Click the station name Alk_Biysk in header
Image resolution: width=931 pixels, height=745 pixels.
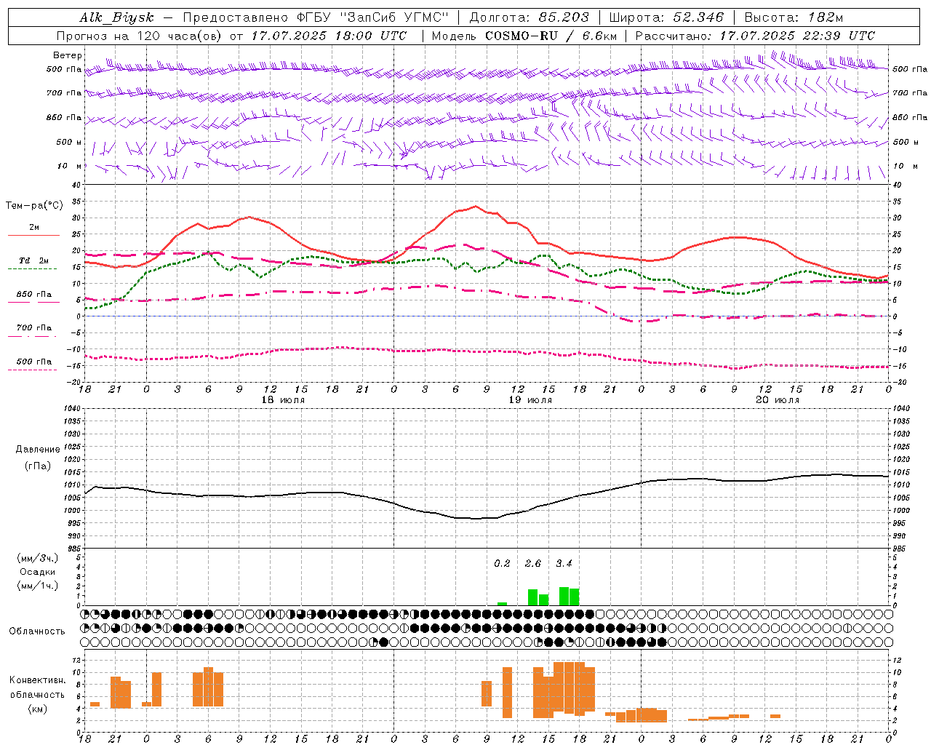[116, 18]
